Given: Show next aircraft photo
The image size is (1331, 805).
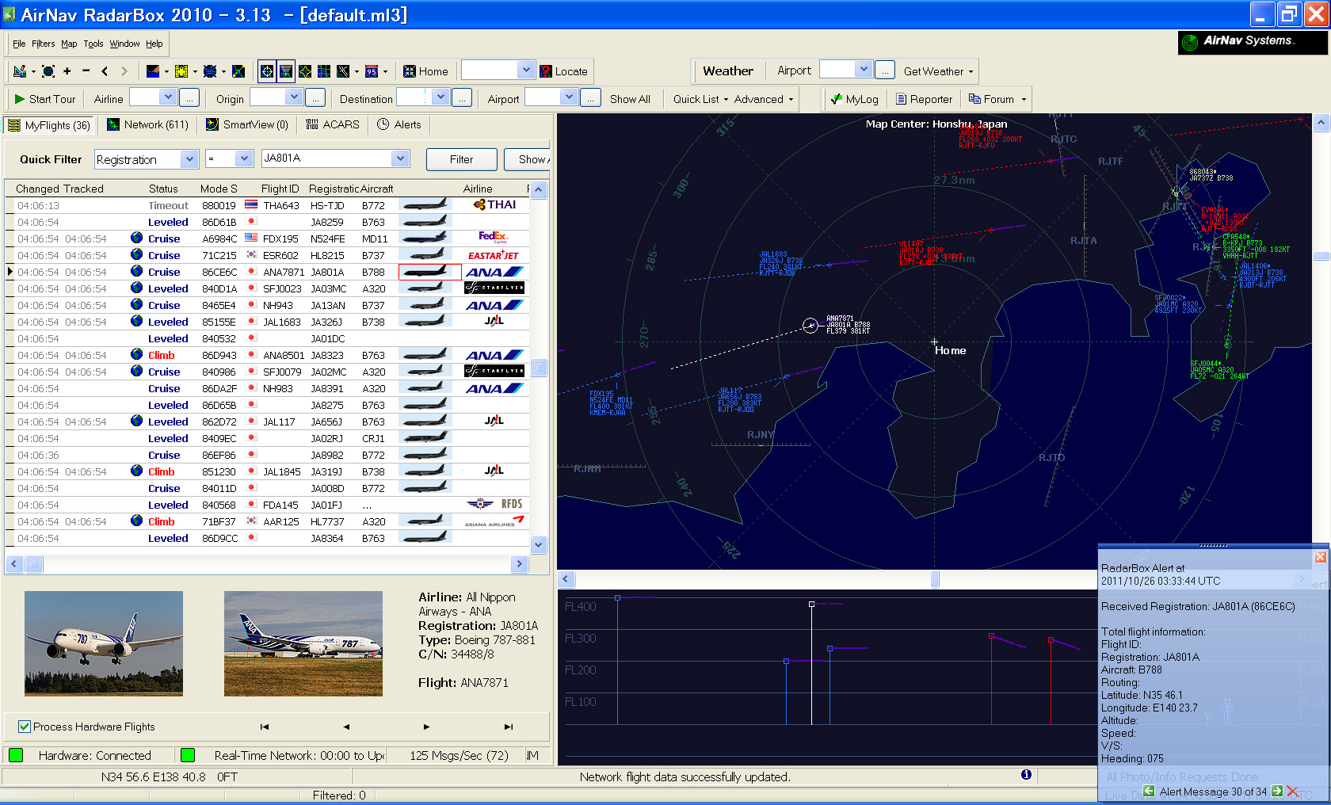Looking at the screenshot, I should [426, 727].
